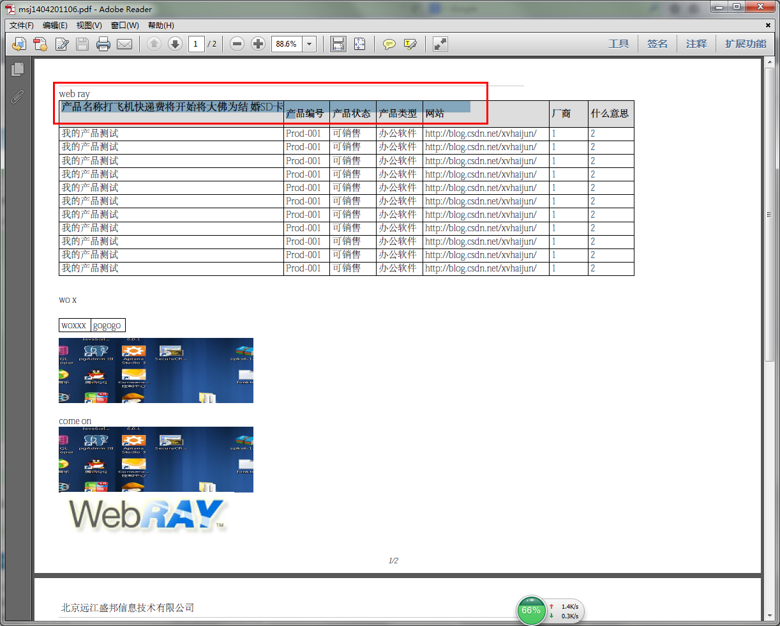Screen dimensions: 780x626
Task: Open the 注释 comment pane
Action: (x=696, y=44)
